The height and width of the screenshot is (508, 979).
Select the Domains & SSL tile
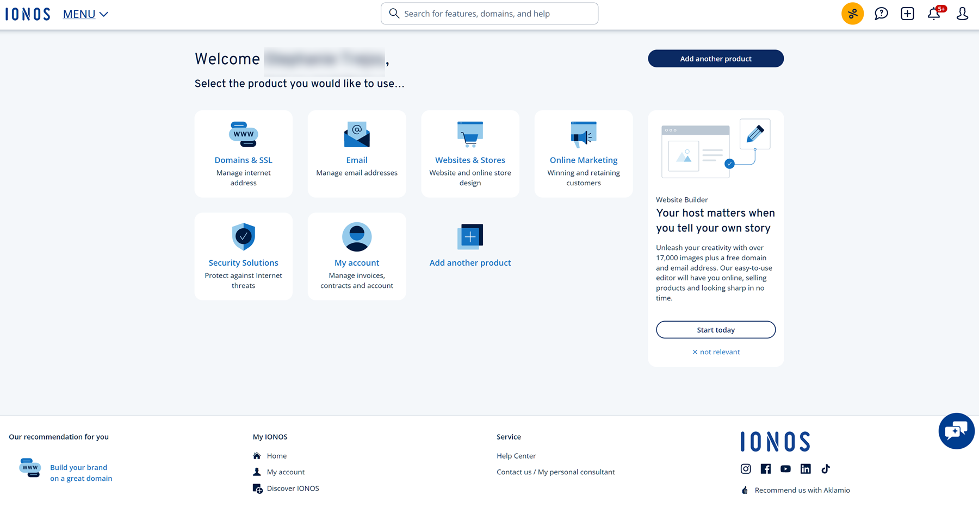243,153
